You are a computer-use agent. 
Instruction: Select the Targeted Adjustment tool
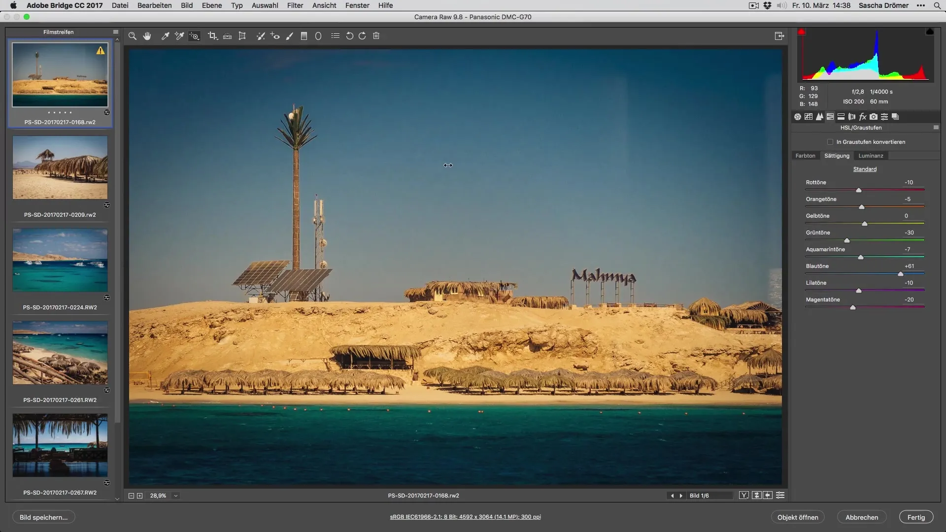coord(195,36)
